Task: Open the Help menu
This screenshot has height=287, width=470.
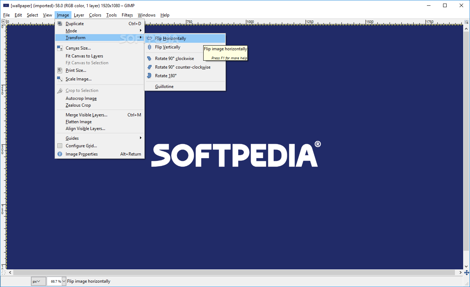Action: (x=165, y=15)
